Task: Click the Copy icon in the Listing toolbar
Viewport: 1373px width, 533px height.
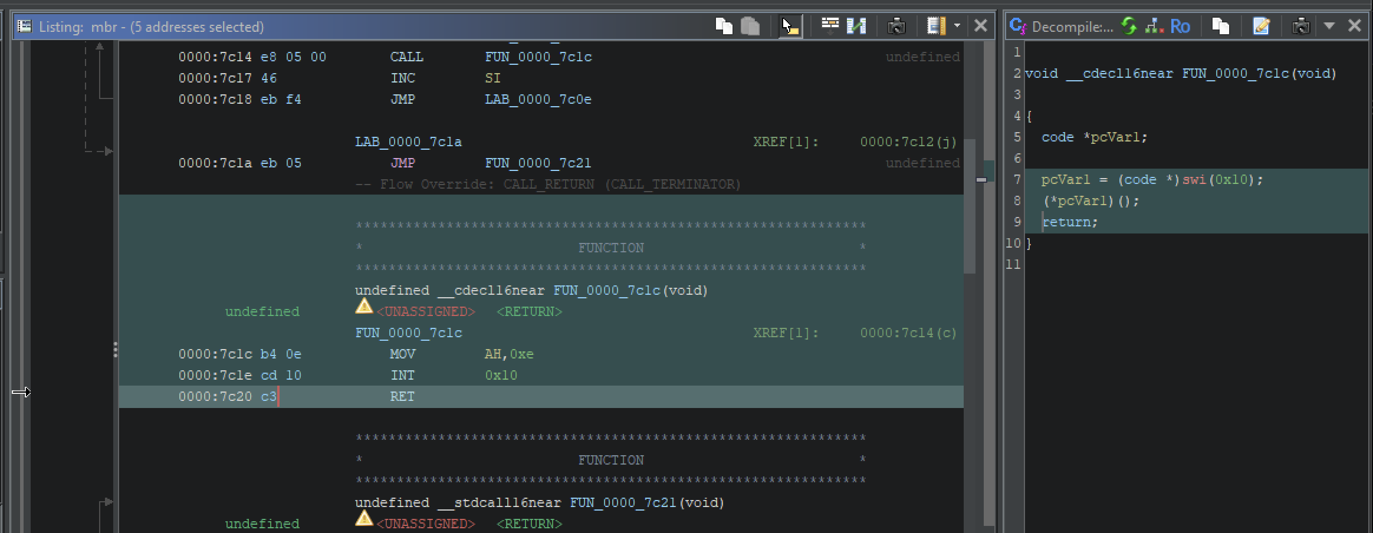Action: pos(724,26)
